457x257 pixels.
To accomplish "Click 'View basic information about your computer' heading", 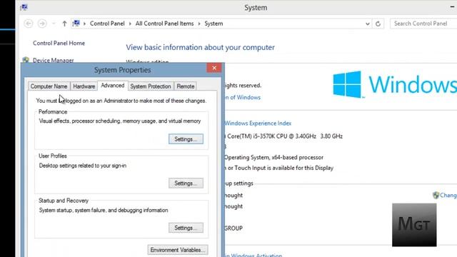I will pyautogui.click(x=200, y=47).
